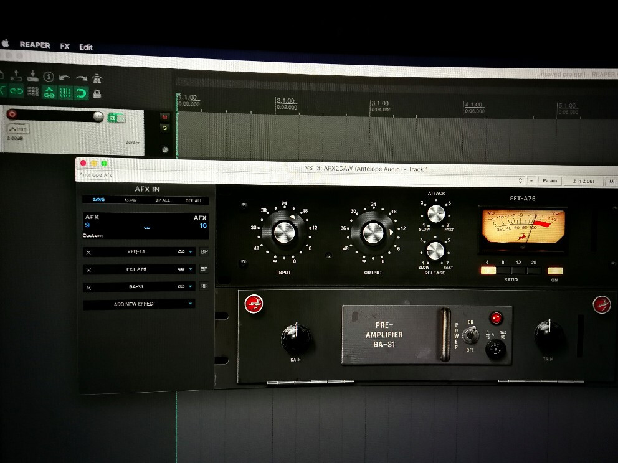Remove the FET-A76 effect with X
This screenshot has height=463, width=618.
point(88,270)
